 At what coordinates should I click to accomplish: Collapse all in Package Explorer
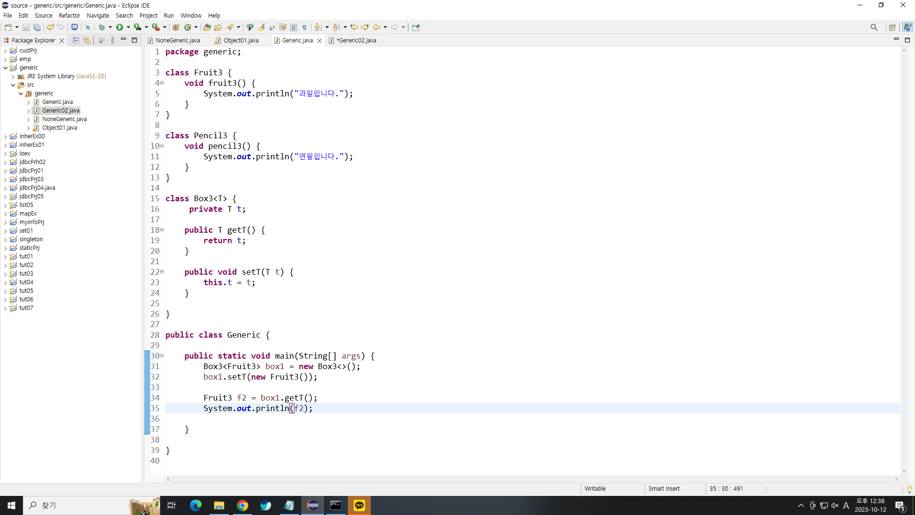76,41
